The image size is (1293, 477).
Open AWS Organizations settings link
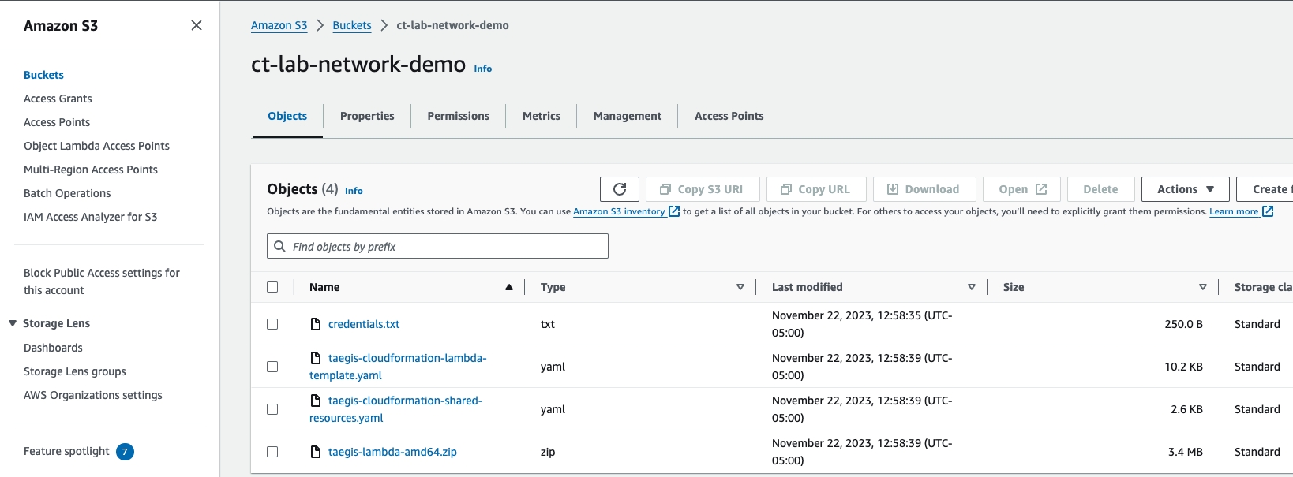pos(93,395)
